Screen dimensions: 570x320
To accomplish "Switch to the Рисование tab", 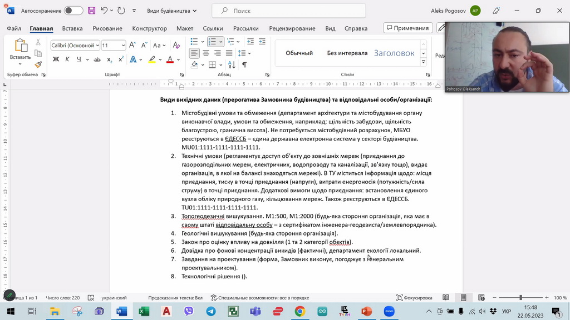I will (x=107, y=28).
